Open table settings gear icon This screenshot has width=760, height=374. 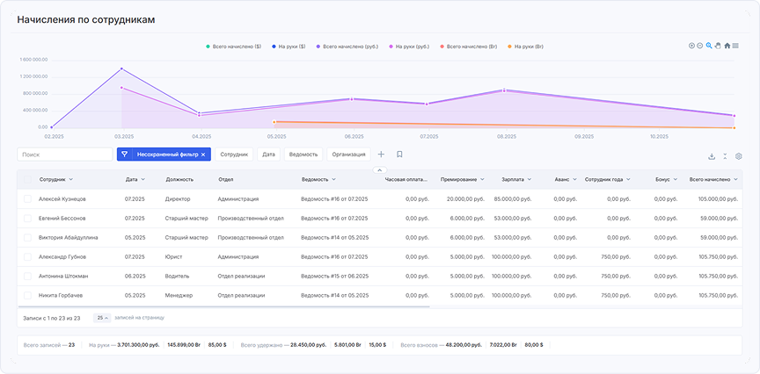739,156
